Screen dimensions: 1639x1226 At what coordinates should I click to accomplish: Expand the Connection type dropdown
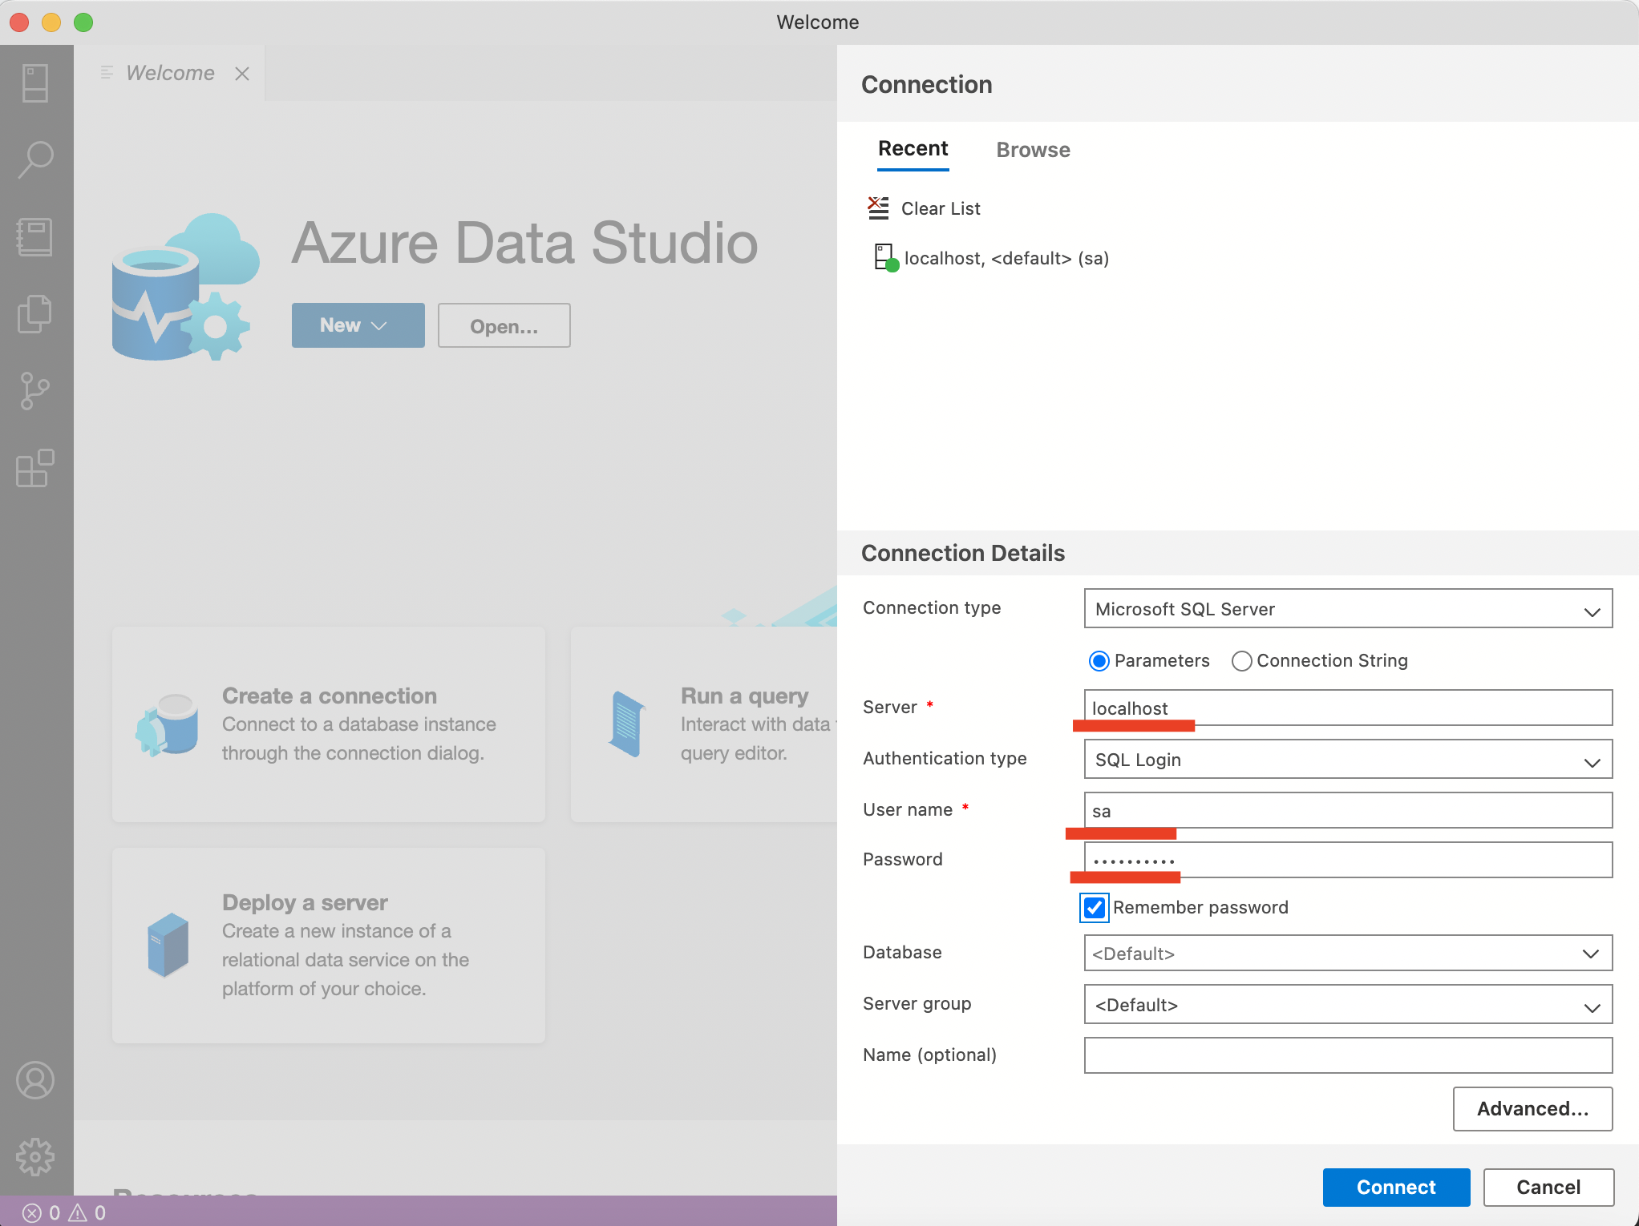[1348, 609]
